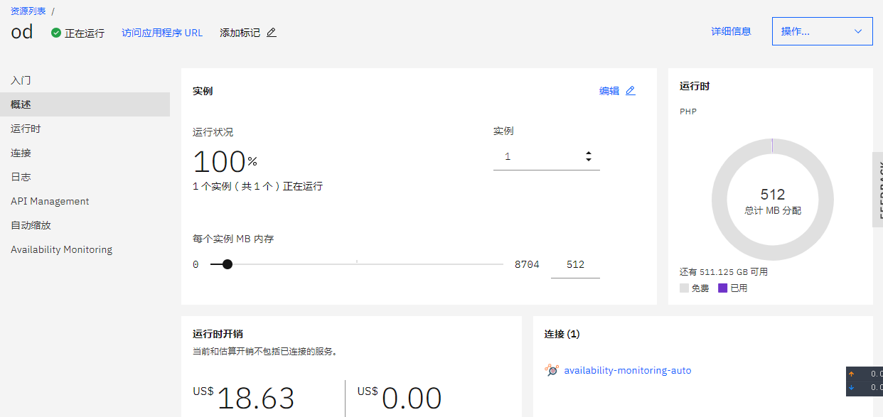
Task: Click the instance count stepper arrows
Action: (x=589, y=157)
